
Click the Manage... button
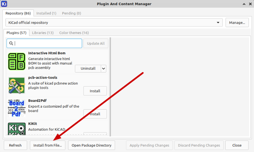click(237, 22)
